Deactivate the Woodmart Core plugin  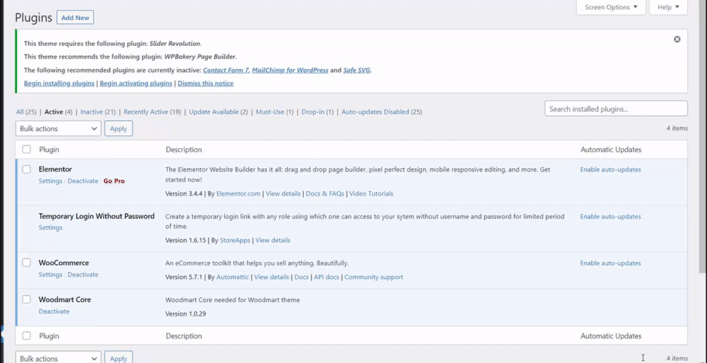(x=54, y=311)
